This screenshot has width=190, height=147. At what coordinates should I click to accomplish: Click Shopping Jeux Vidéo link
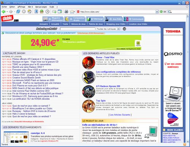click(116, 24)
